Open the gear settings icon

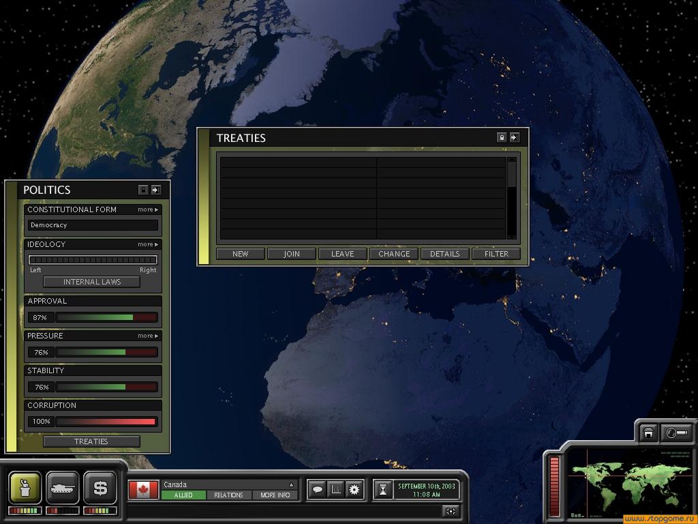(354, 489)
